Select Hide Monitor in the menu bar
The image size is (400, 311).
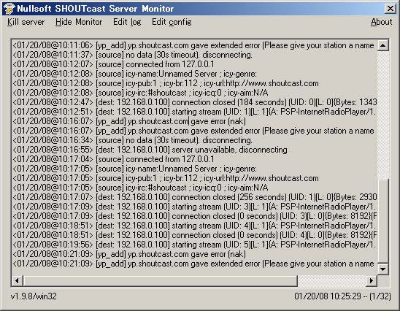coord(79,22)
